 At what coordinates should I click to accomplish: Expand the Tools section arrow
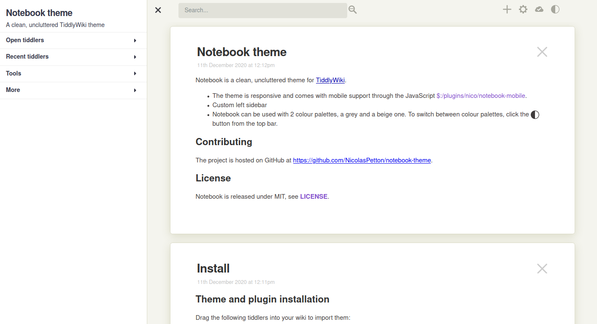tap(135, 73)
